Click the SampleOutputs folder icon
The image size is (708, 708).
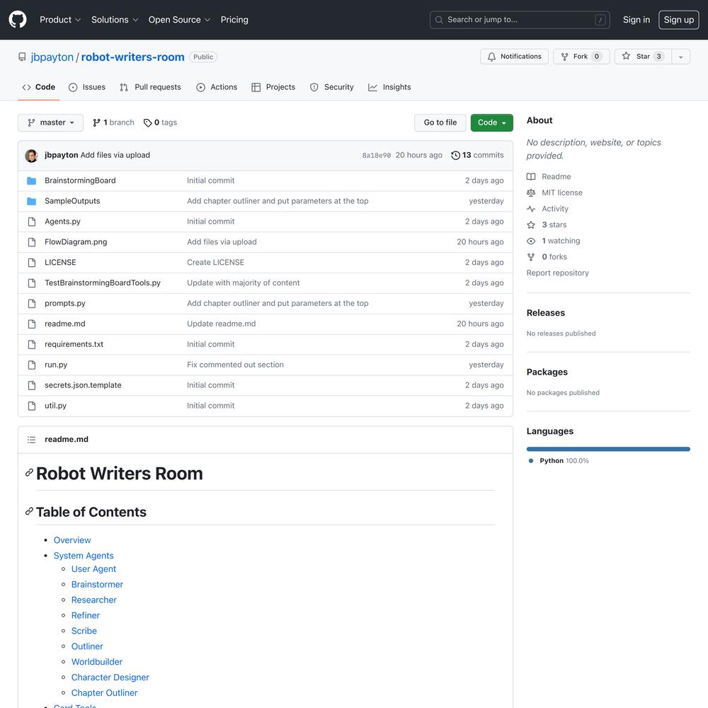point(32,201)
